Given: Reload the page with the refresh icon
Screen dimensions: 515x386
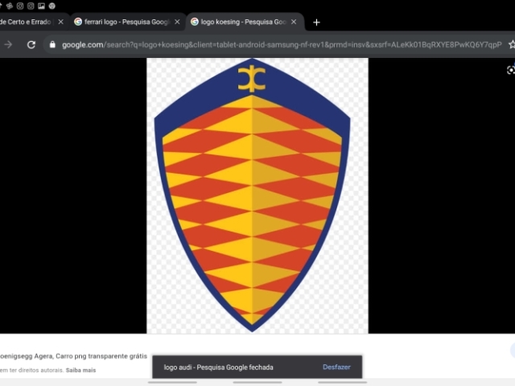Looking at the screenshot, I should [x=31, y=45].
